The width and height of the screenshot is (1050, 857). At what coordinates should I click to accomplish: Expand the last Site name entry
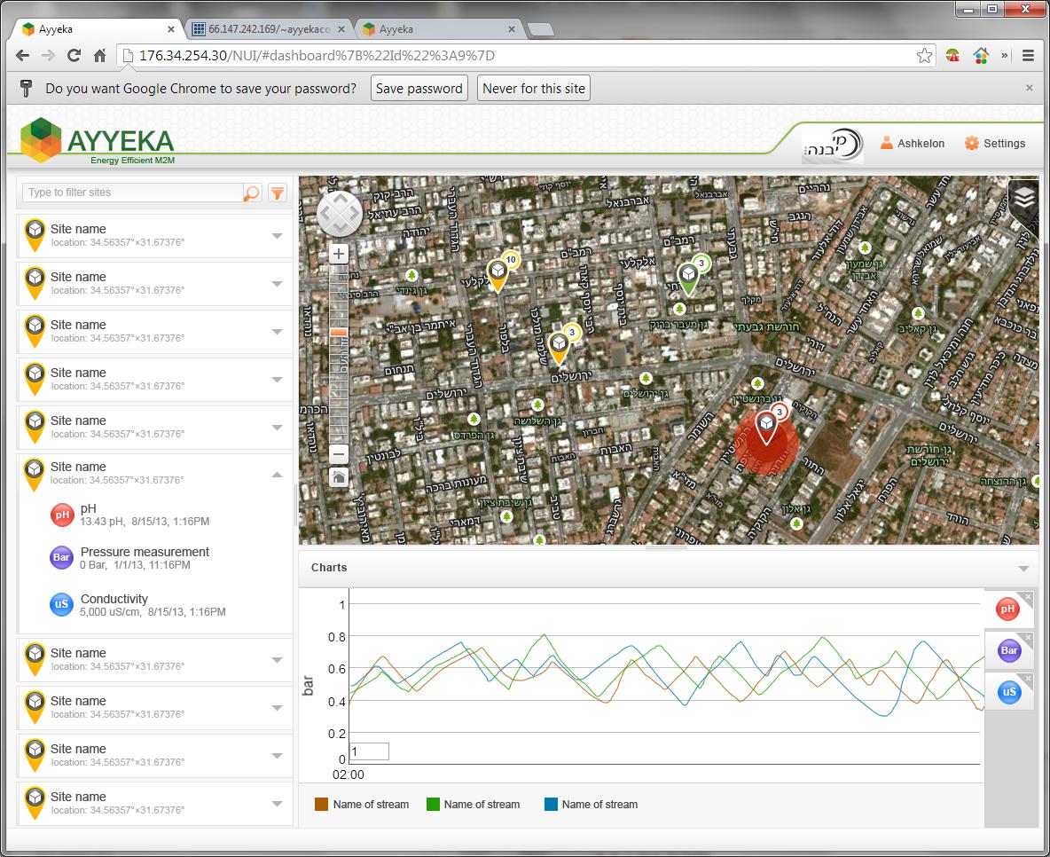coord(278,804)
